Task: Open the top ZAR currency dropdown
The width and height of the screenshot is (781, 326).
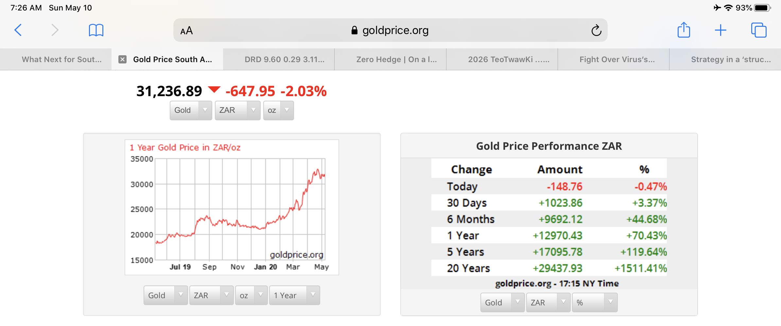Action: 237,110
